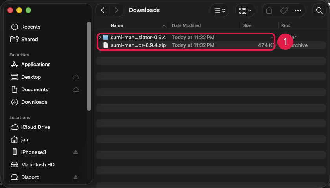Expand the sumi-man...slator-0.9.4 folder
This screenshot has height=188, width=330.
[x=100, y=37]
